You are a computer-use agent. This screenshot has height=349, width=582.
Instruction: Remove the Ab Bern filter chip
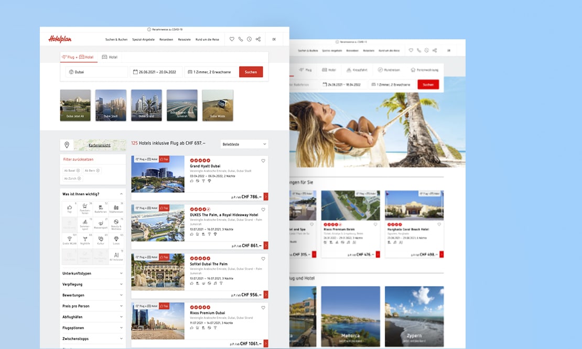[98, 171]
